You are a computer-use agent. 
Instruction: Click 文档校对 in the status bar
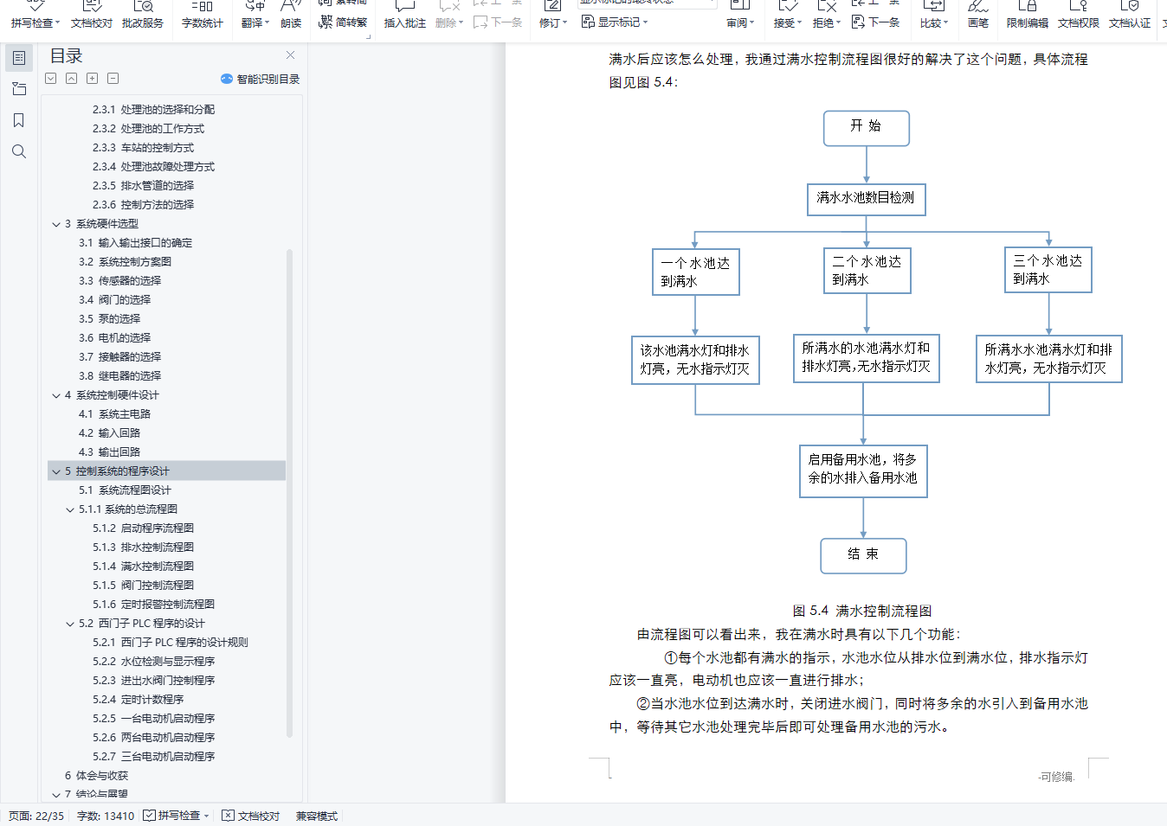coord(251,816)
